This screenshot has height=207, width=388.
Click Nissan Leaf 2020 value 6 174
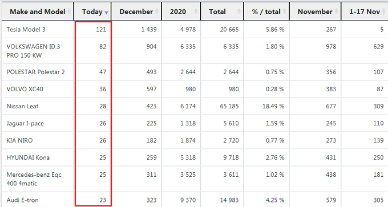click(x=188, y=106)
